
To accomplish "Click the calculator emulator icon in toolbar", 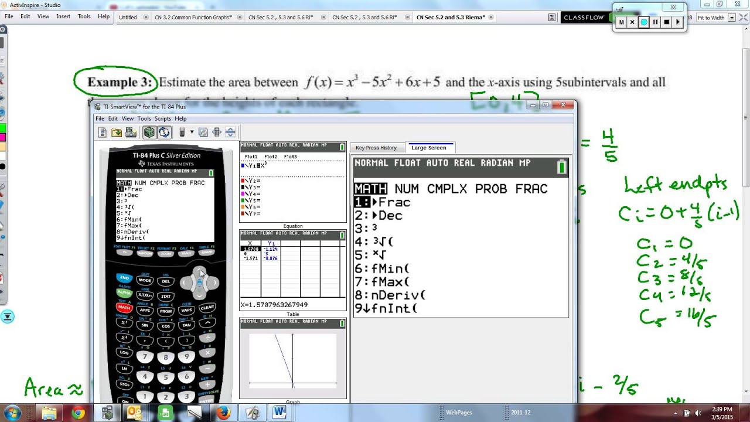I will (182, 132).
